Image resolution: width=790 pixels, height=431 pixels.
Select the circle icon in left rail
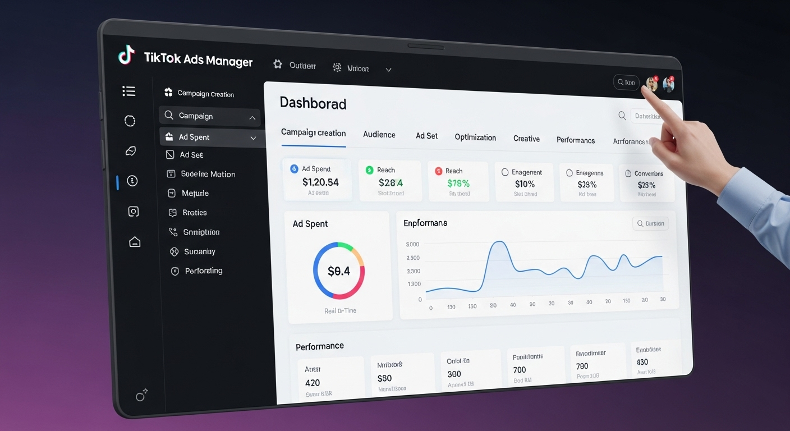click(x=130, y=121)
